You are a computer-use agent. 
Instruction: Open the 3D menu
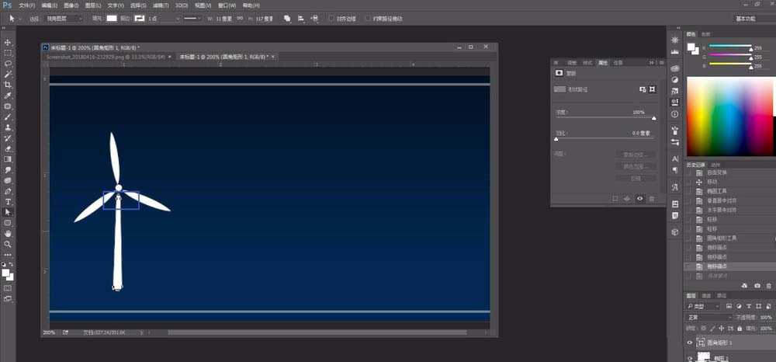[180, 5]
